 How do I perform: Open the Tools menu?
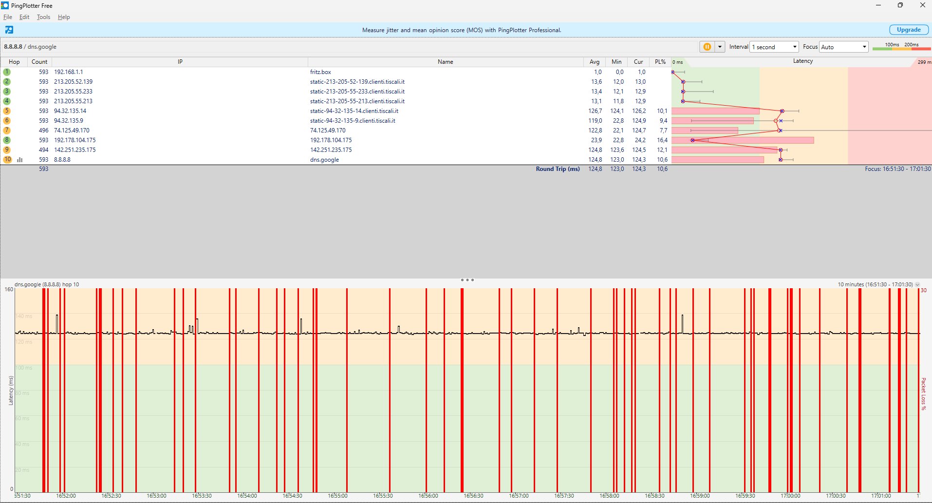point(43,17)
